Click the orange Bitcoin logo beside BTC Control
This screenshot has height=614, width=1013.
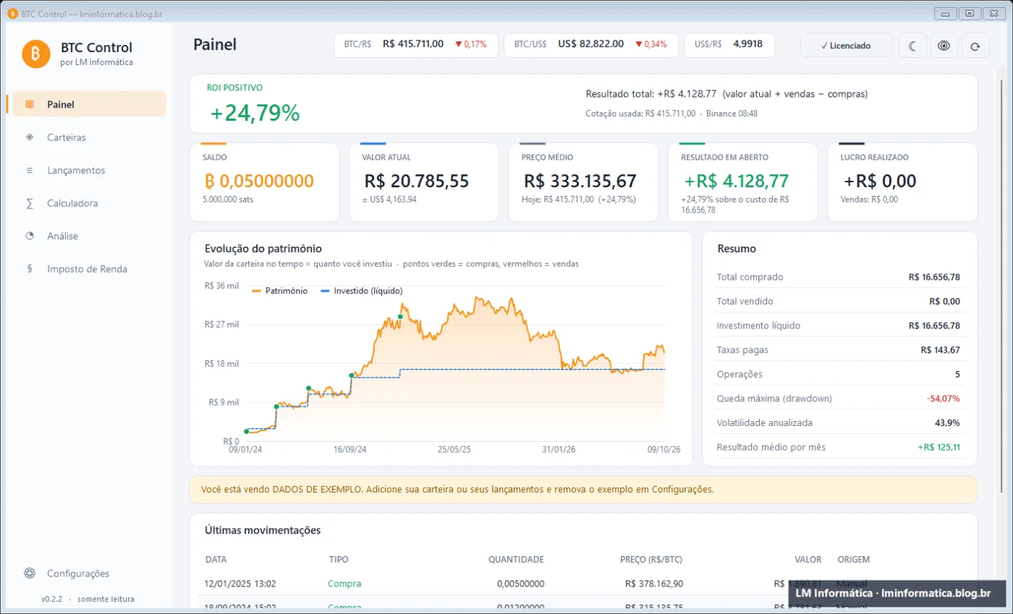36,54
